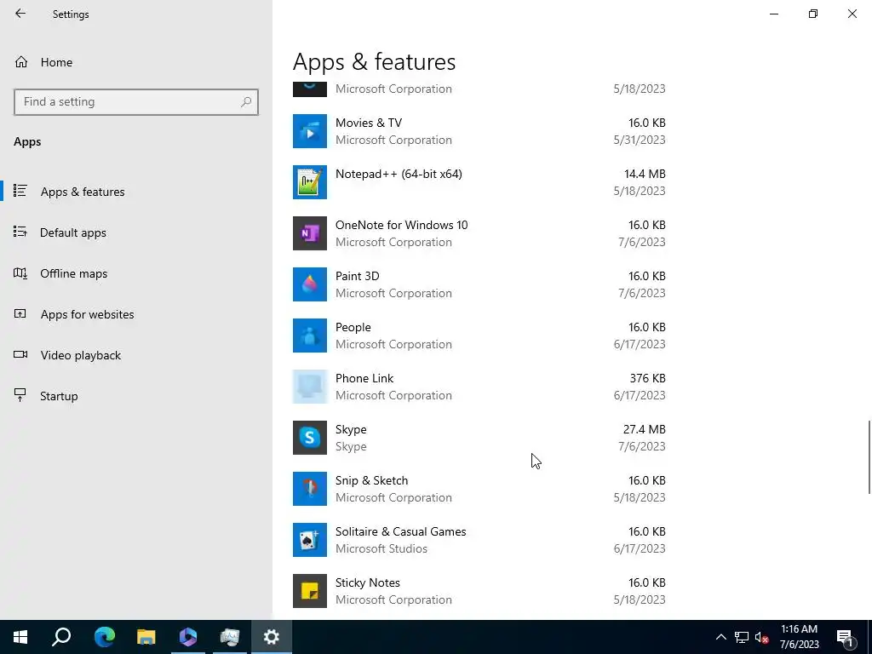Click the Find a setting search box
This screenshot has height=654, width=872.
(136, 102)
